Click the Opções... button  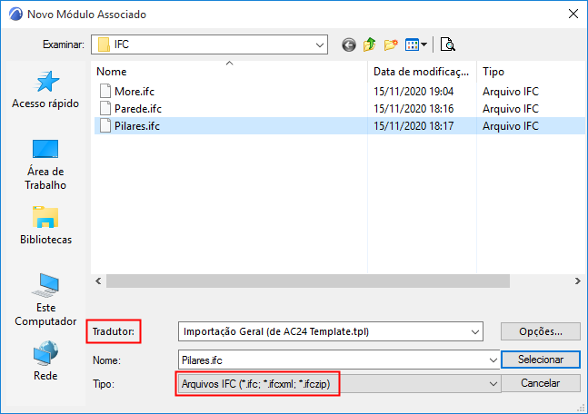pyautogui.click(x=541, y=331)
